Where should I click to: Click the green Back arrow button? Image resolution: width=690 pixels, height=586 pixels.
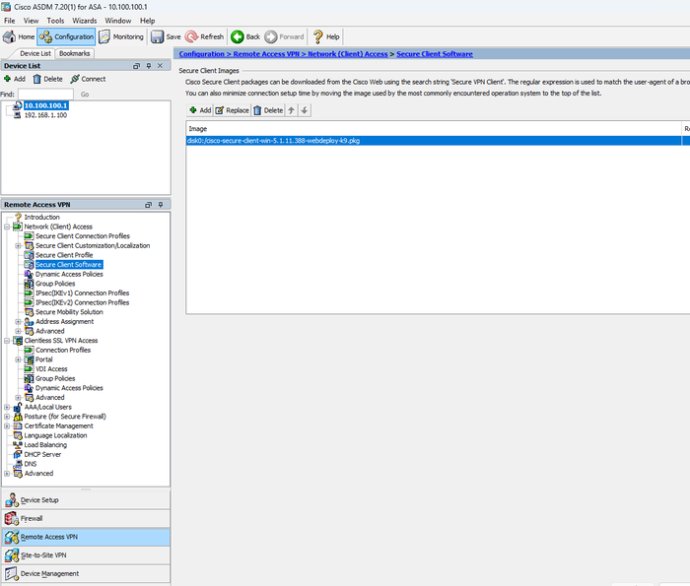245,36
